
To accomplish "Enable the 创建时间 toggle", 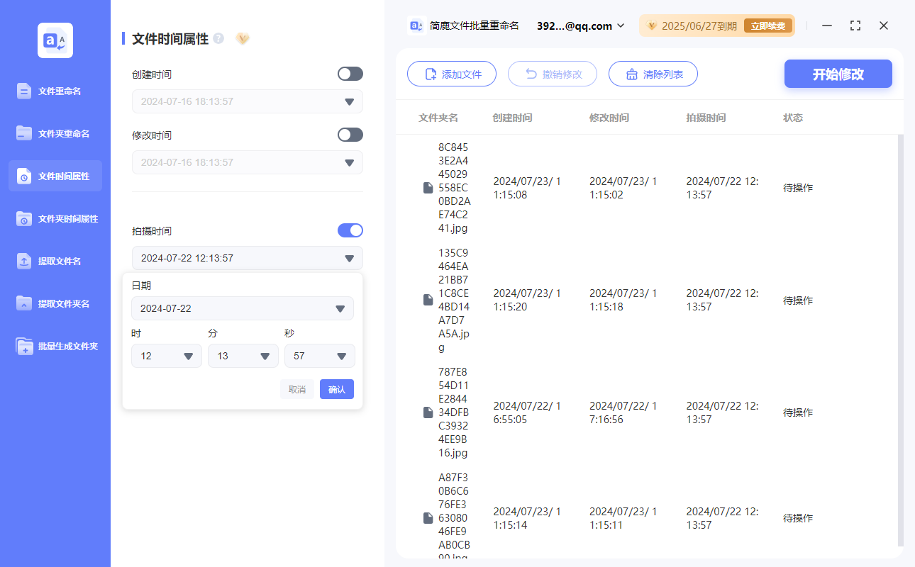I will coord(350,74).
